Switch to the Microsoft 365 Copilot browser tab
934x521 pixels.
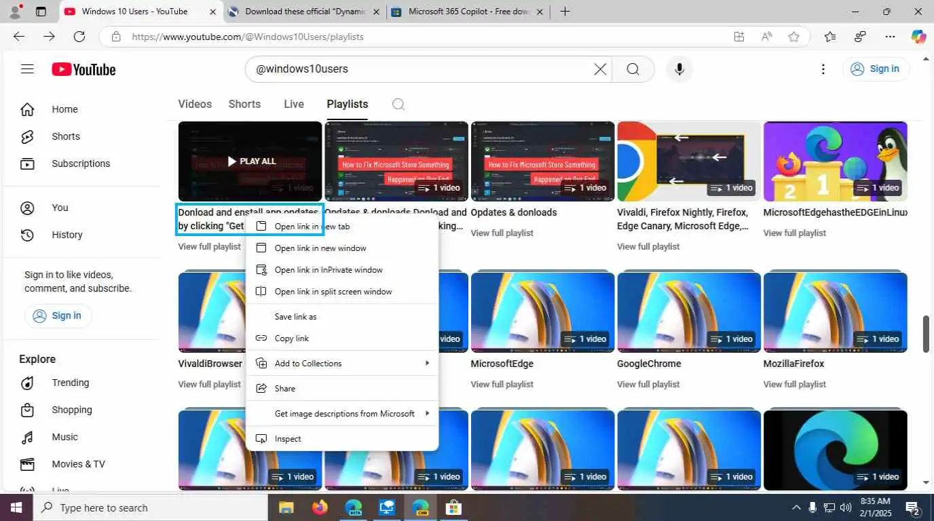point(468,12)
